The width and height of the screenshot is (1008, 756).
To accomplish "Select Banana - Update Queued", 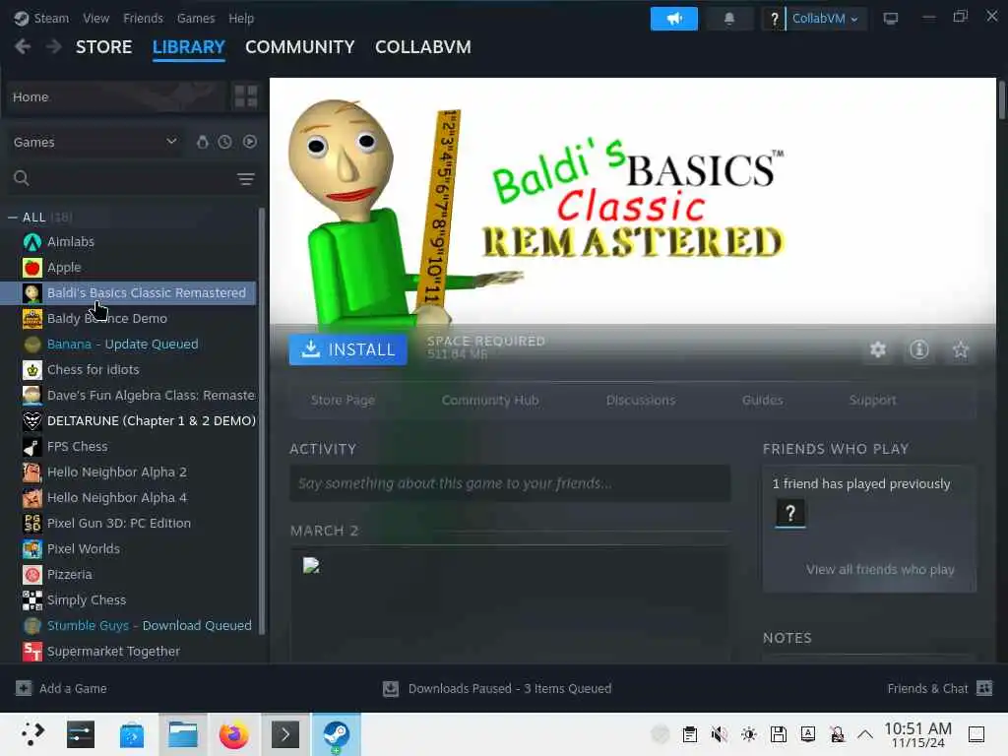I will pyautogui.click(x=129, y=344).
